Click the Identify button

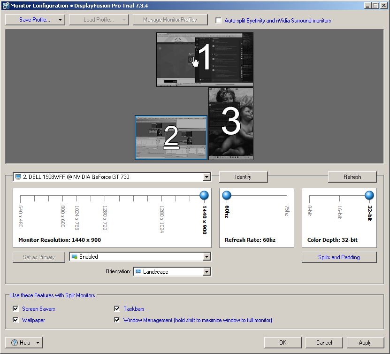coord(243,177)
